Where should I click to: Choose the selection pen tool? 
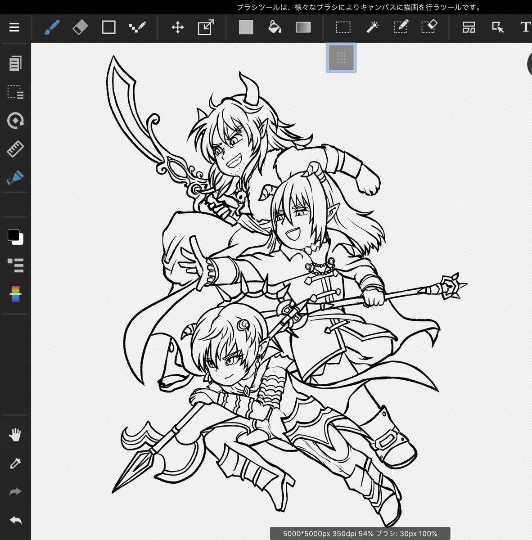pos(401,27)
